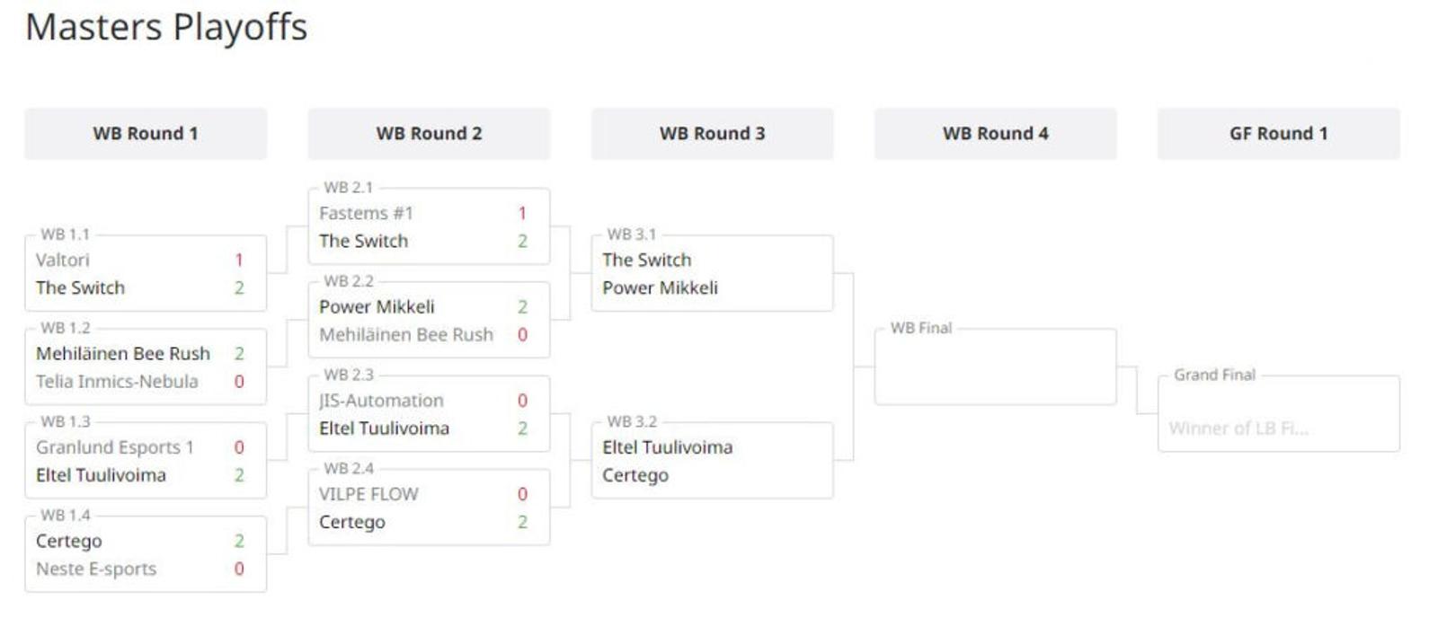
Task: Click VILPE FLOW in match WB 2.4
Action: click(368, 494)
